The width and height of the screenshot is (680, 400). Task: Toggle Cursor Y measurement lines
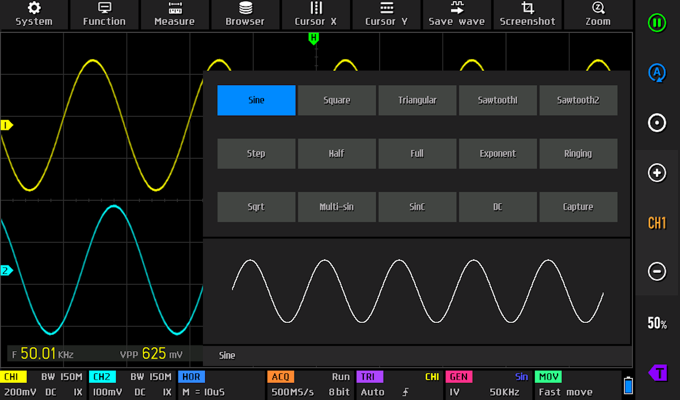pyautogui.click(x=386, y=14)
